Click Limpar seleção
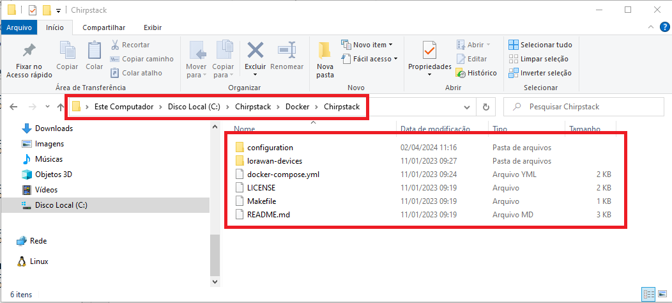The width and height of the screenshot is (672, 303). 538,59
